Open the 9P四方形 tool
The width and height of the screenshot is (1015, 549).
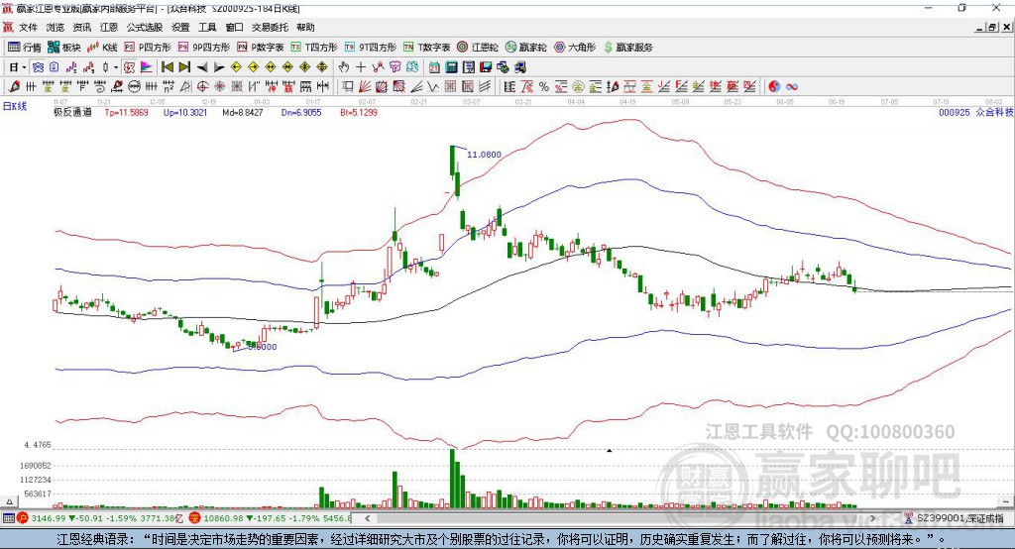coord(204,48)
